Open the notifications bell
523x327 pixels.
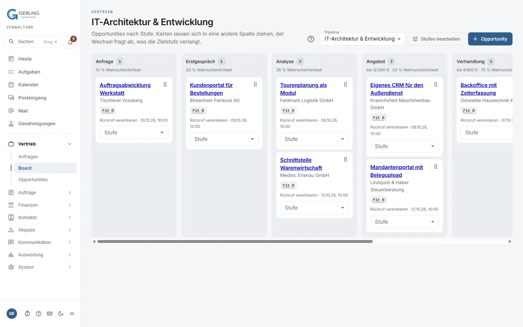[x=70, y=42]
